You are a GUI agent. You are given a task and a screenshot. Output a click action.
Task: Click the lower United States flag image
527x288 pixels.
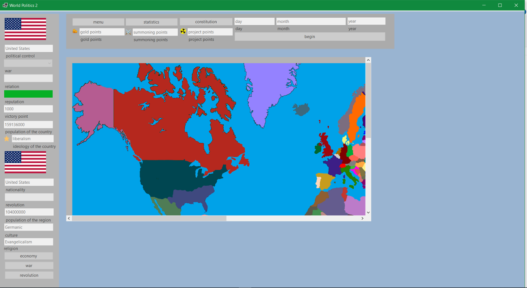pos(25,162)
